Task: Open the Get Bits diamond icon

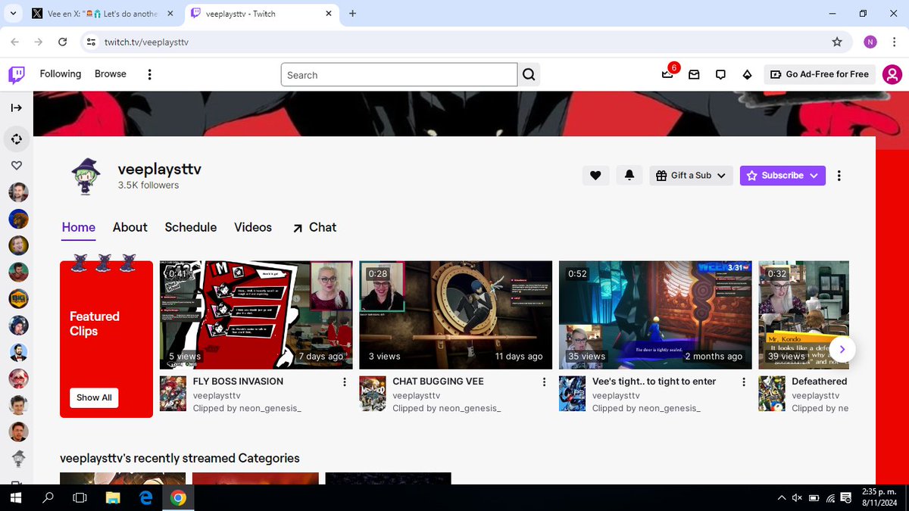Action: click(747, 74)
